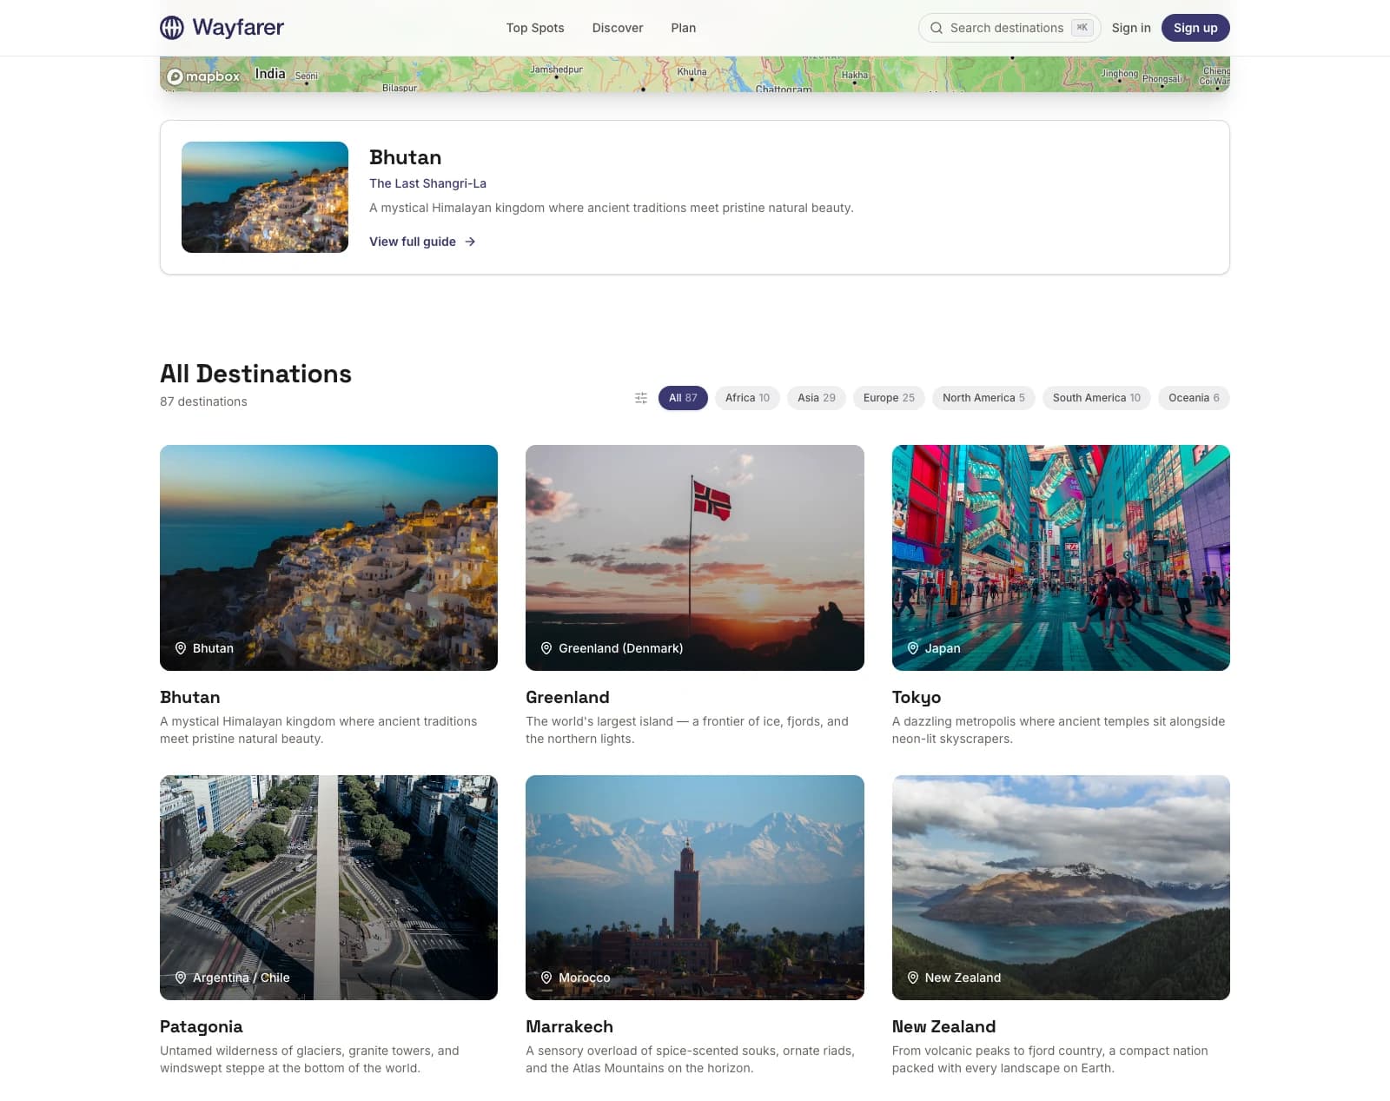
Task: Click the search magnifier icon
Action: tap(937, 28)
